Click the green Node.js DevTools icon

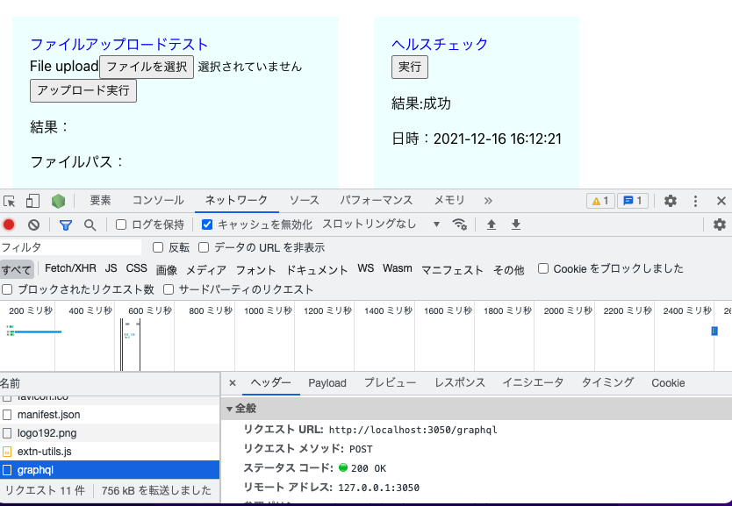click(58, 201)
